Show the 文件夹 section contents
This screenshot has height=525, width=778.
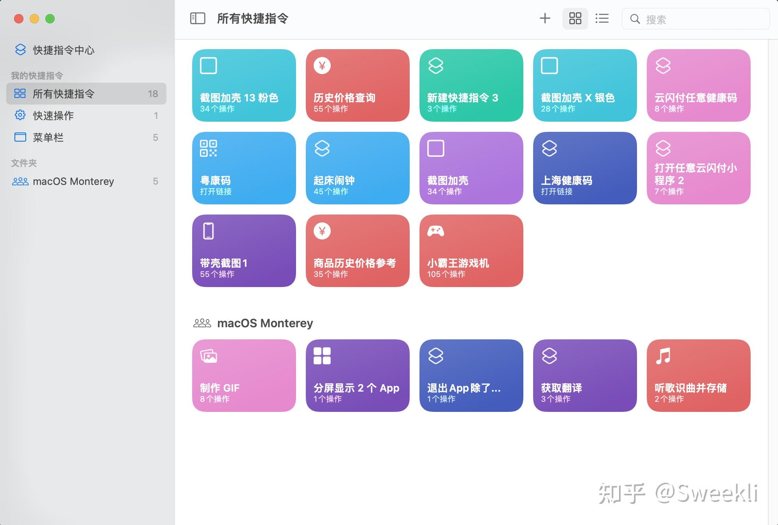click(x=23, y=163)
